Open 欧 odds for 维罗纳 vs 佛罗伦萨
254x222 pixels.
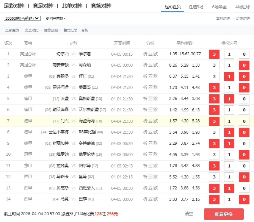(x=155, y=155)
